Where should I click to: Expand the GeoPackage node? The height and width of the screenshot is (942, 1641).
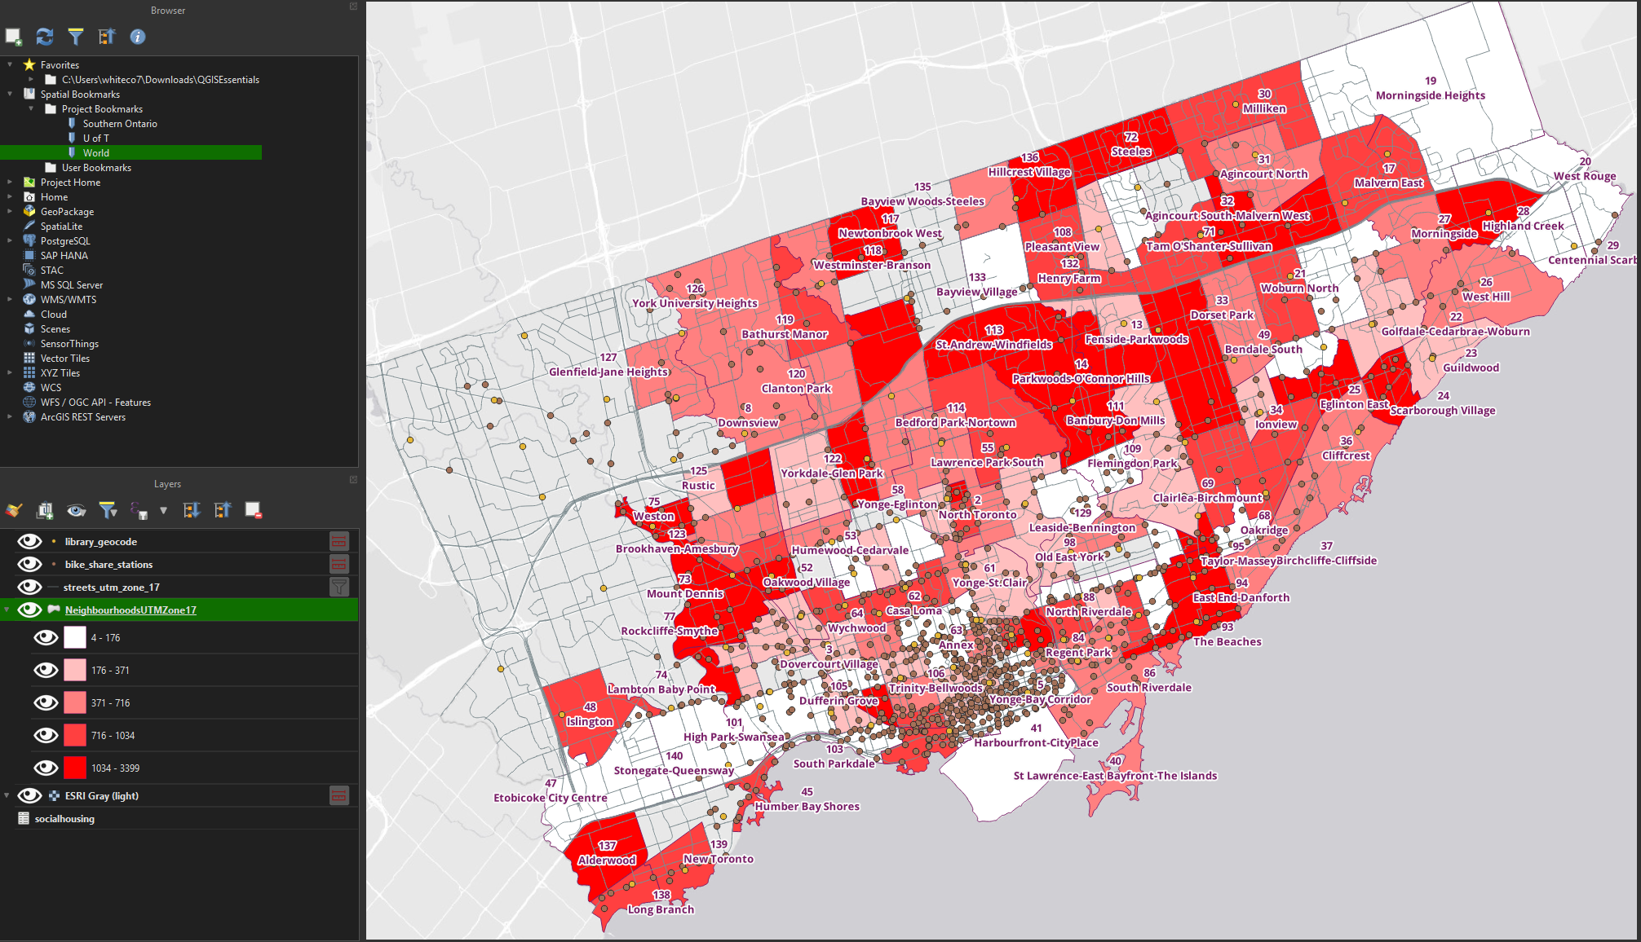[10, 211]
